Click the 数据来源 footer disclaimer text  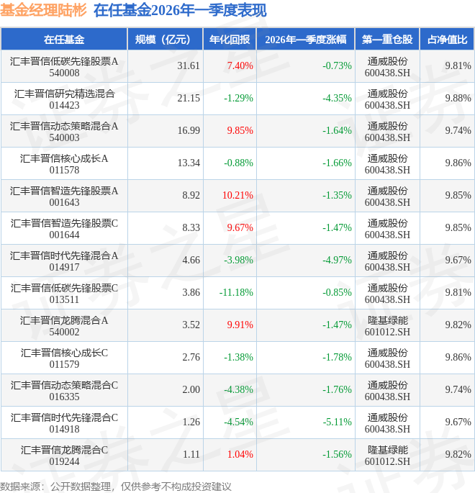coord(116,487)
